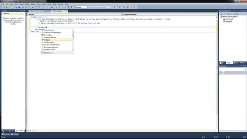Click the Save All toolbar icon
This screenshot has width=247, height=139.
point(19,7)
